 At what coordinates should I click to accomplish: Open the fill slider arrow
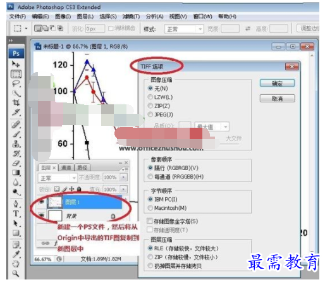click(123, 189)
